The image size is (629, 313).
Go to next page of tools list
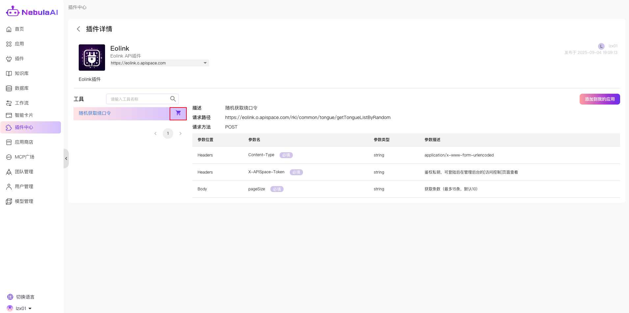(x=180, y=133)
